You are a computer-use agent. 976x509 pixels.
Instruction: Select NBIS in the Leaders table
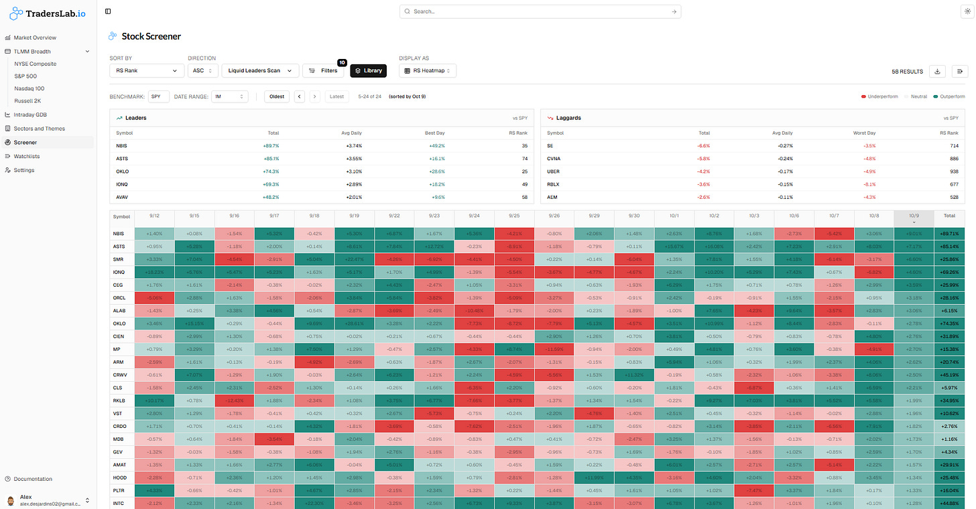[x=121, y=145]
